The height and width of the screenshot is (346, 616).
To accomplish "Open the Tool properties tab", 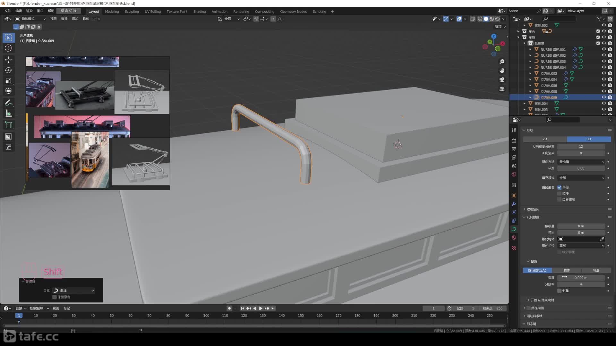I will click(514, 130).
